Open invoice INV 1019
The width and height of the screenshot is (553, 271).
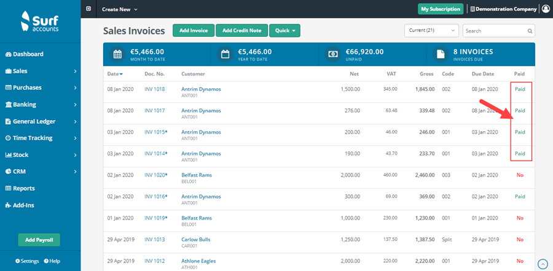[x=156, y=218]
